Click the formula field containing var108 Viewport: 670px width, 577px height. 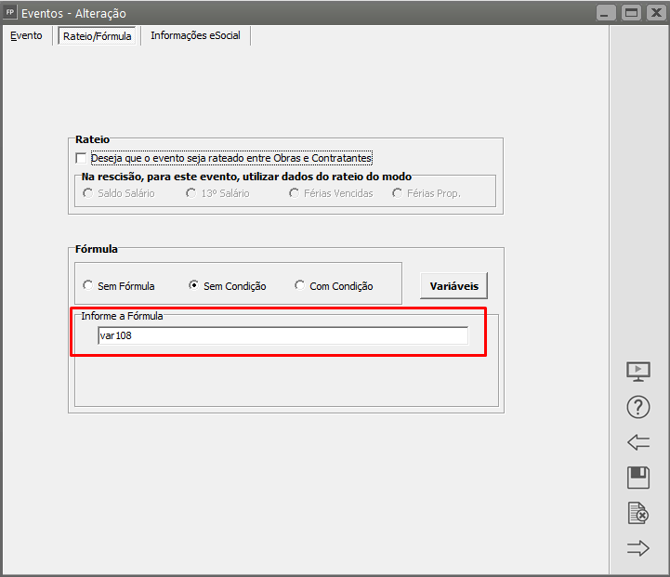pyautogui.click(x=282, y=336)
